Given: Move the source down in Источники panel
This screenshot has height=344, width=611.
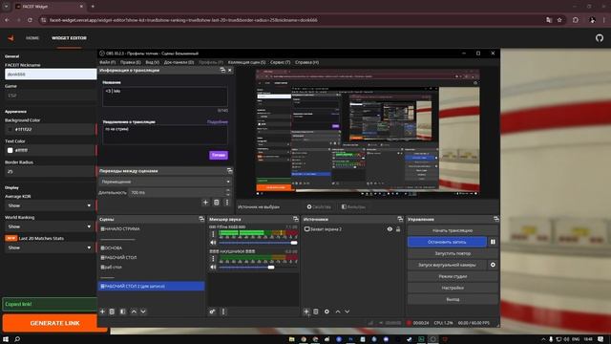Looking at the screenshot, I should [x=348, y=312].
